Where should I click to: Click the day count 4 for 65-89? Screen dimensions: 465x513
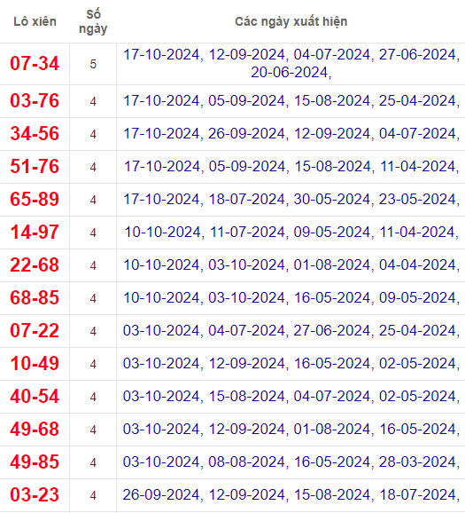coord(93,200)
